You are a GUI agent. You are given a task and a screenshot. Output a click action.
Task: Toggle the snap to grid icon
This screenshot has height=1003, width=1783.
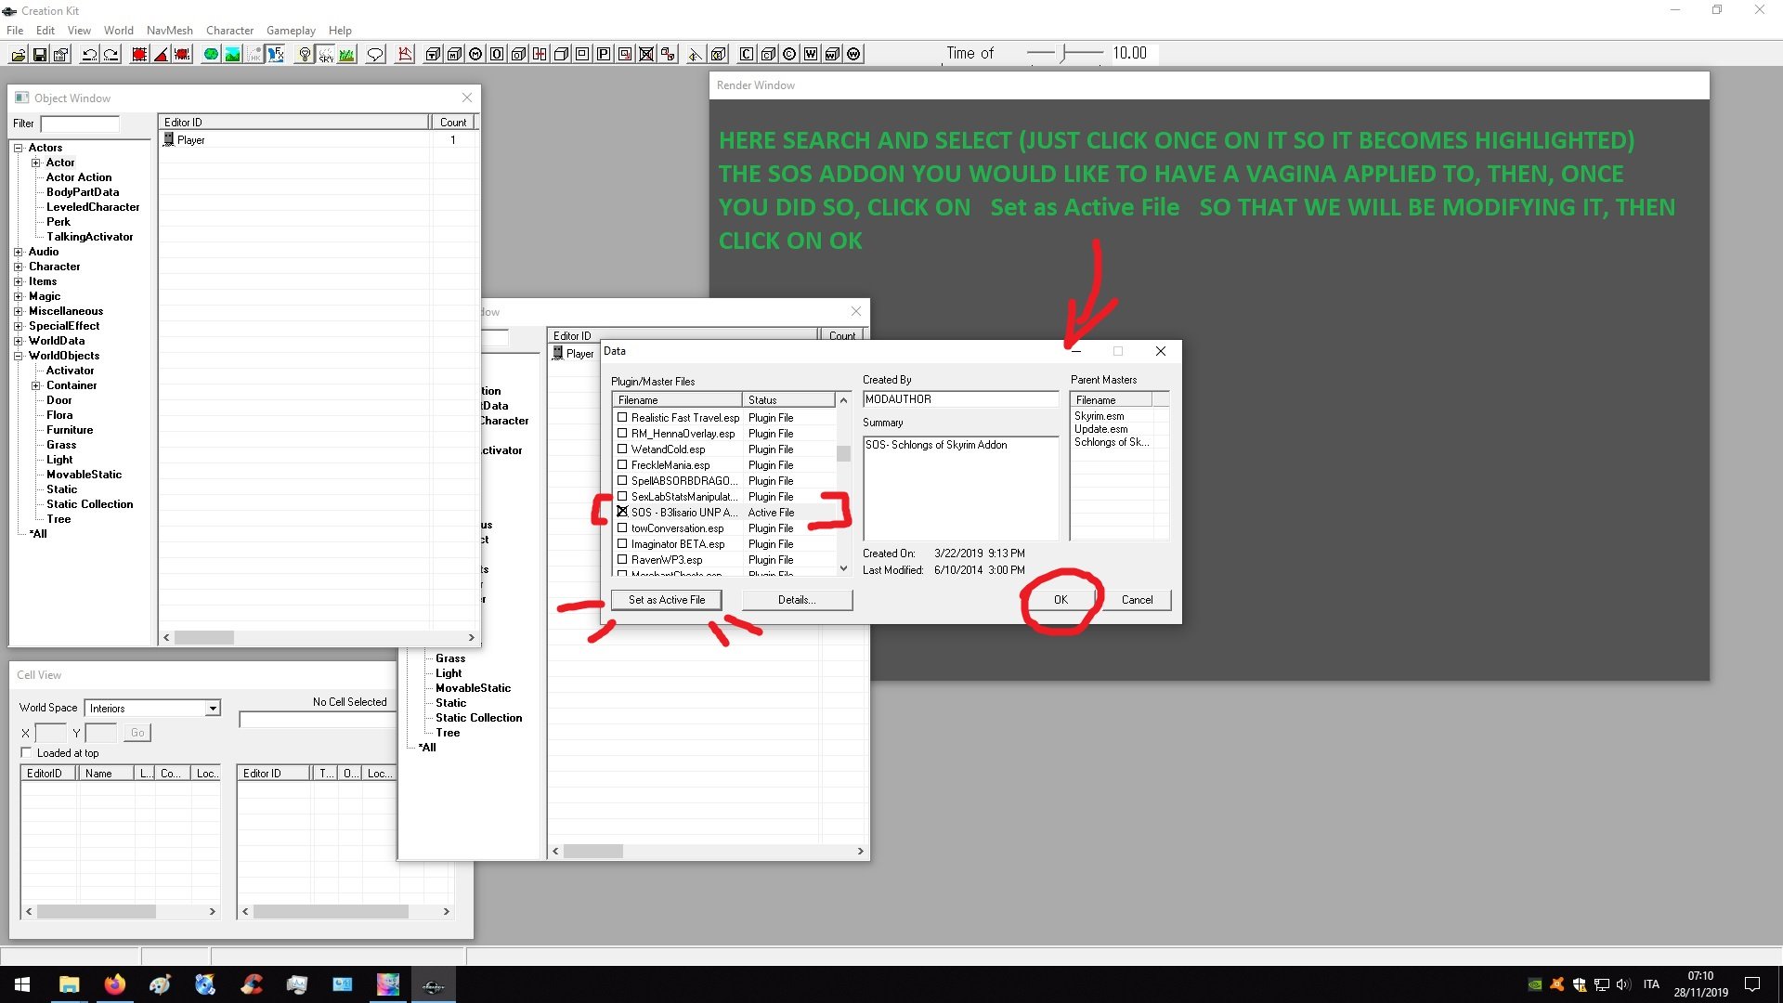click(x=139, y=55)
